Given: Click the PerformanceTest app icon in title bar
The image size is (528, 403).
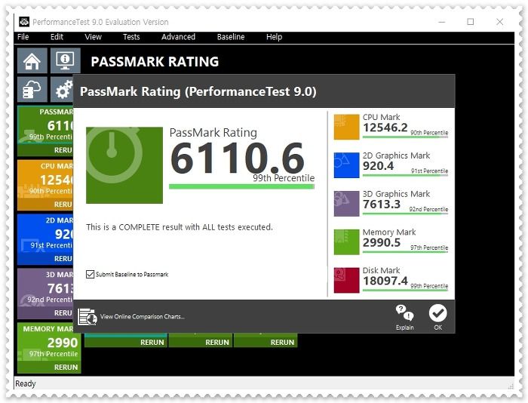Looking at the screenshot, I should pyautogui.click(x=24, y=22).
